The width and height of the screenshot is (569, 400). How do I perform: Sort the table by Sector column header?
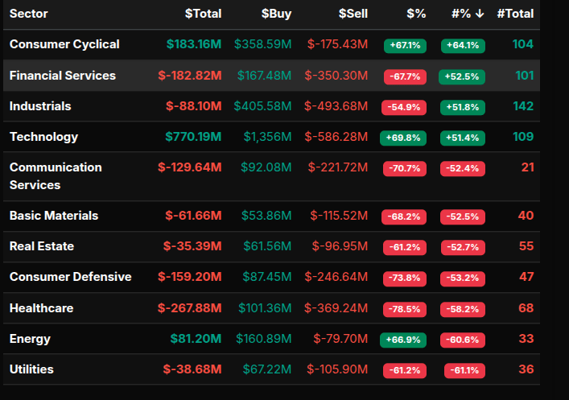tap(28, 14)
